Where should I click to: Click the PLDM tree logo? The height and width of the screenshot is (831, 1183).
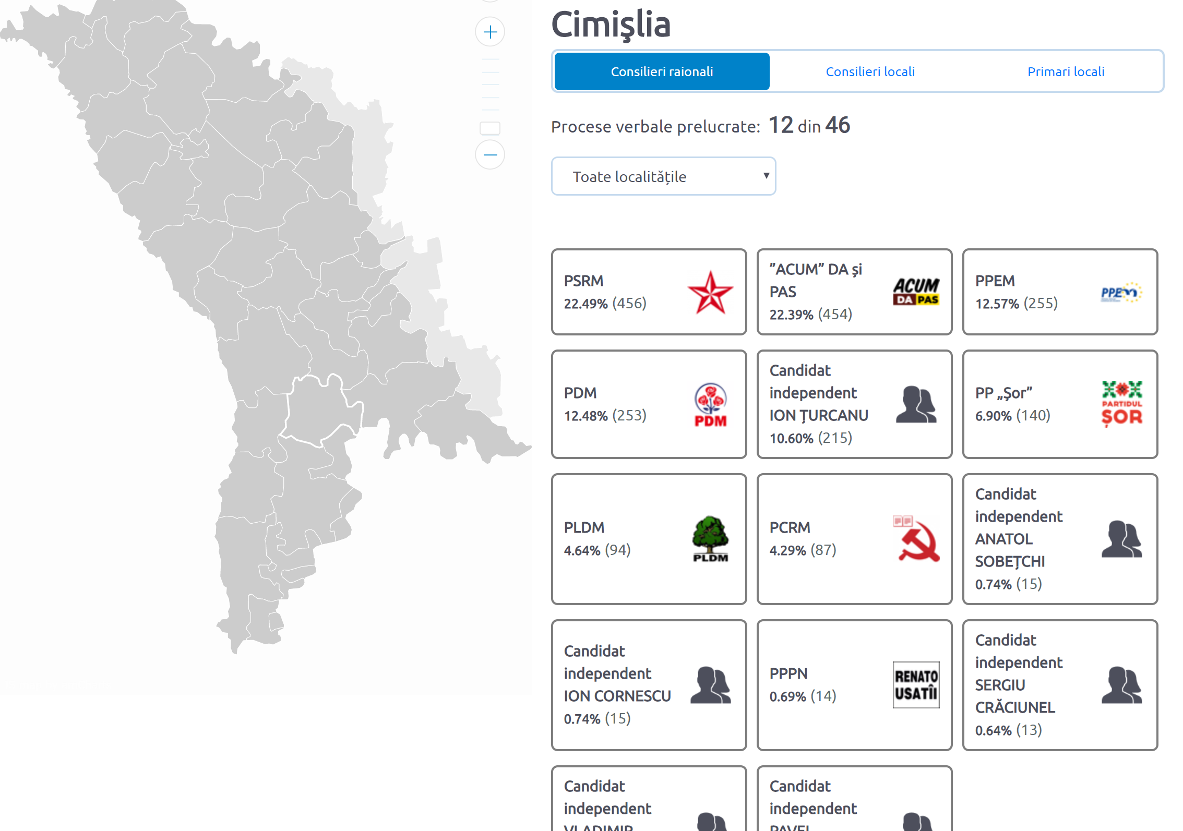(710, 539)
